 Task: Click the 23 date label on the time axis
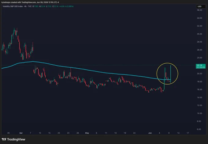[68, 133]
